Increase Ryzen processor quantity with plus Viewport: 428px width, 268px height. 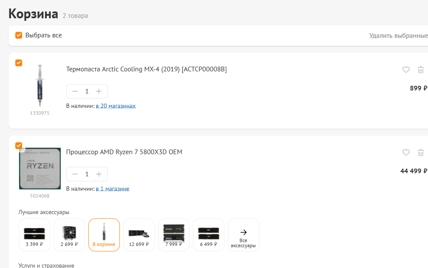coord(99,174)
